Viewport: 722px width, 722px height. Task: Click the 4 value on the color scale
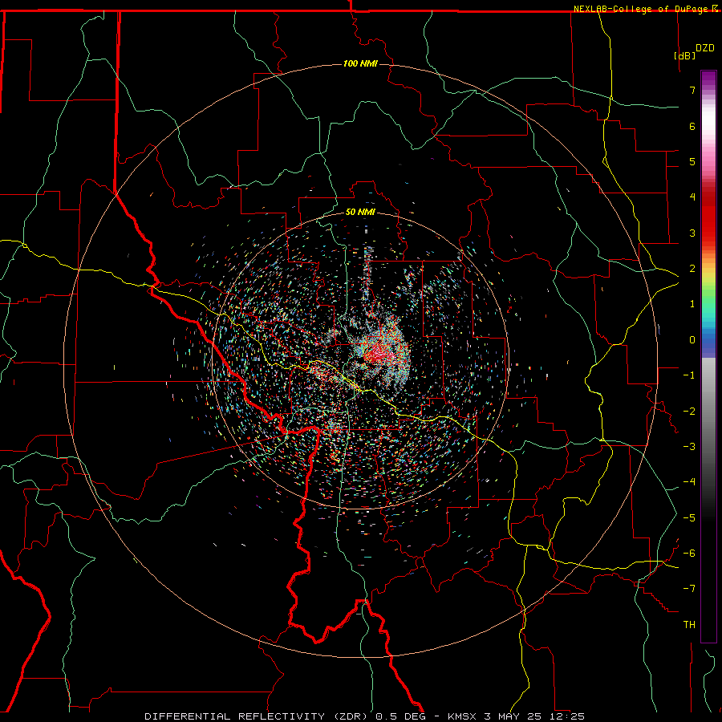692,197
